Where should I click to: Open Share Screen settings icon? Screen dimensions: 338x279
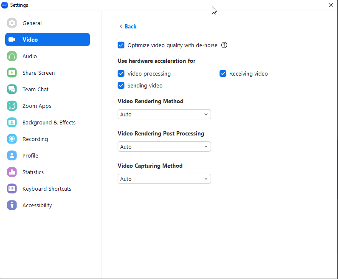(12, 73)
